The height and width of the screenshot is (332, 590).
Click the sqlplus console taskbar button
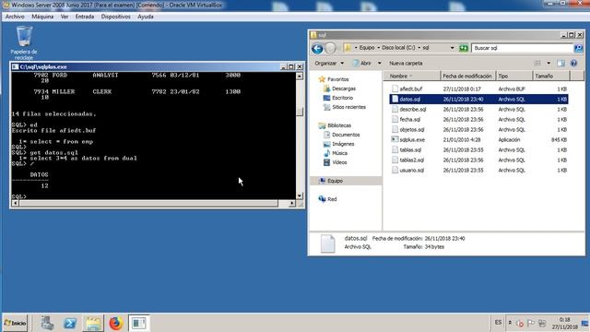138,323
